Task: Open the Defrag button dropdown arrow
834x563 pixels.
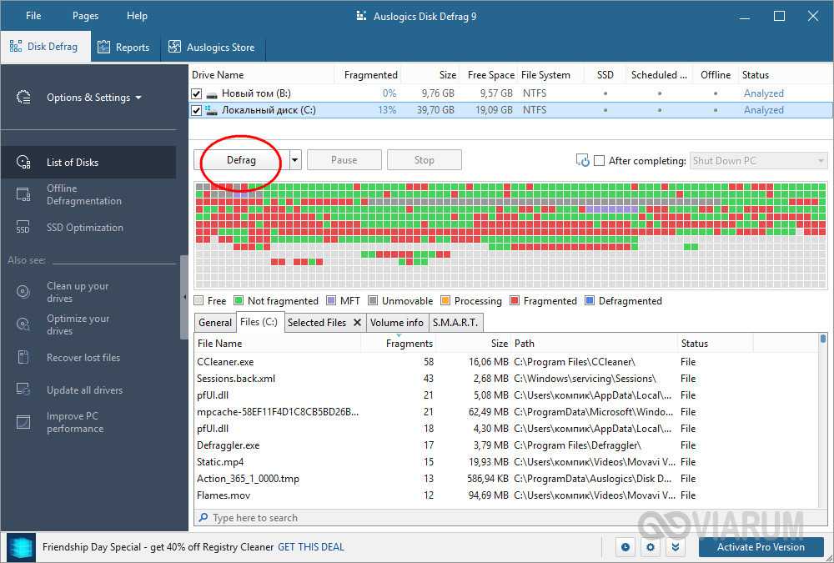Action: [x=295, y=160]
